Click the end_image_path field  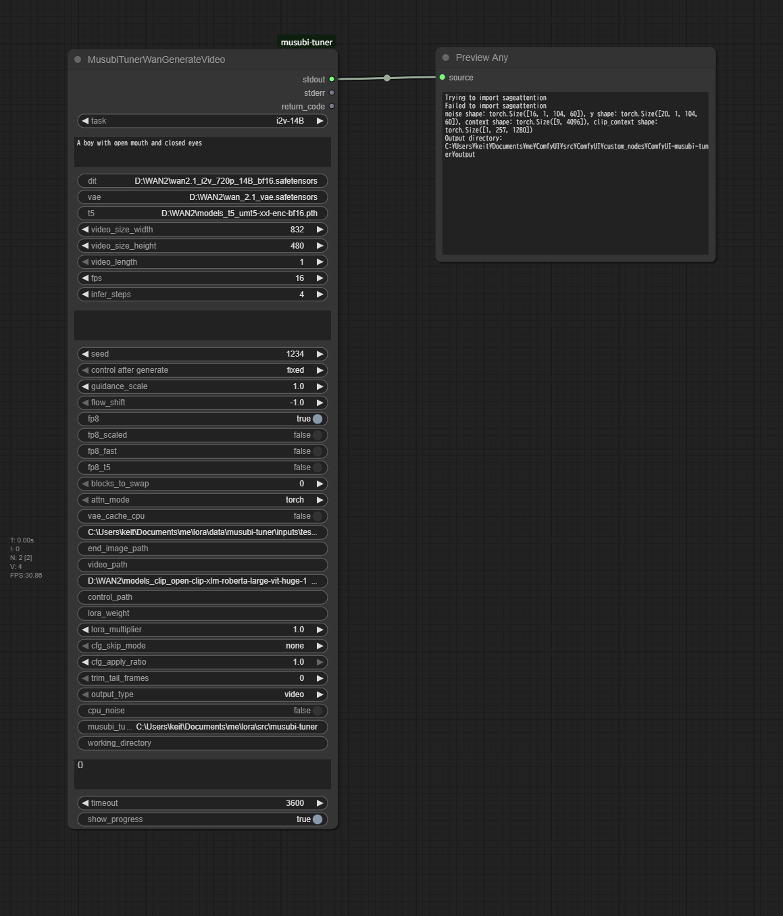(x=203, y=549)
